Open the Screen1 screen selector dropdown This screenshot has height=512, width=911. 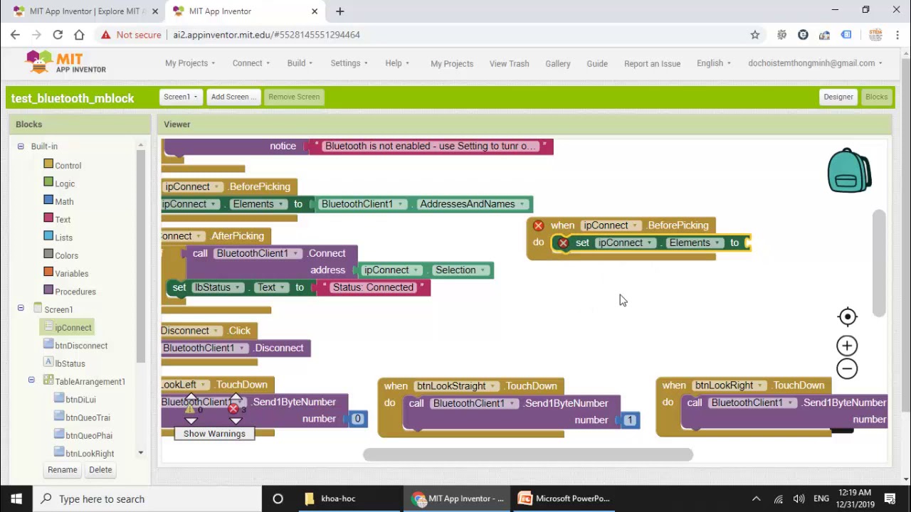pos(181,97)
